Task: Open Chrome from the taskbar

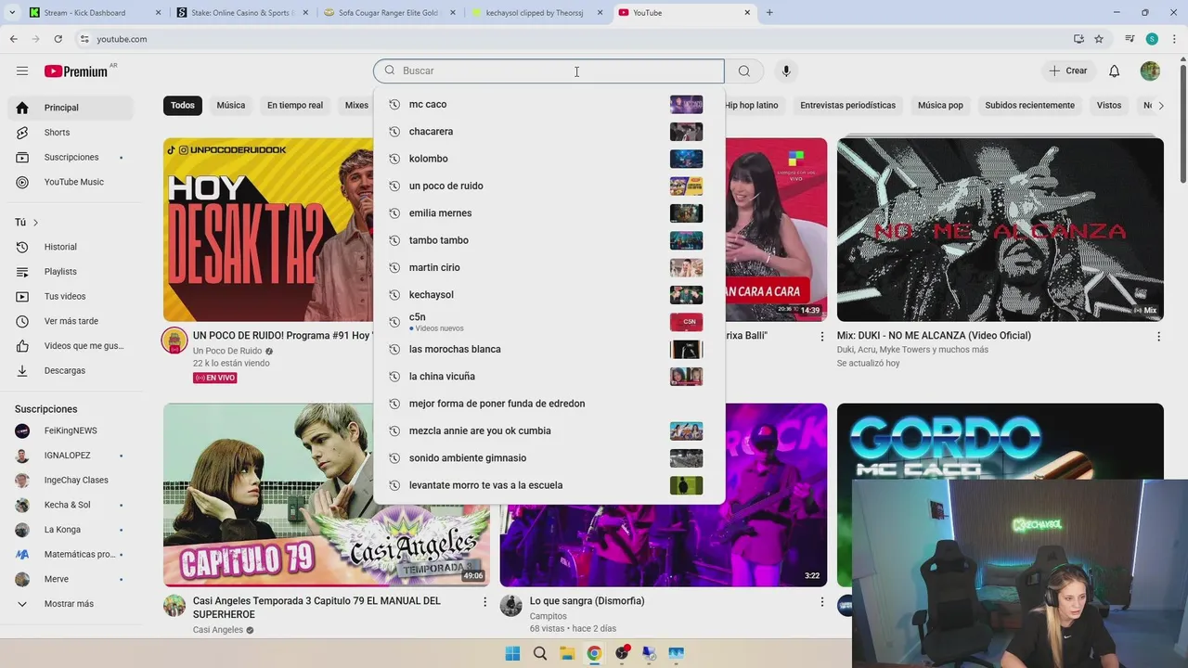Action: point(594,653)
